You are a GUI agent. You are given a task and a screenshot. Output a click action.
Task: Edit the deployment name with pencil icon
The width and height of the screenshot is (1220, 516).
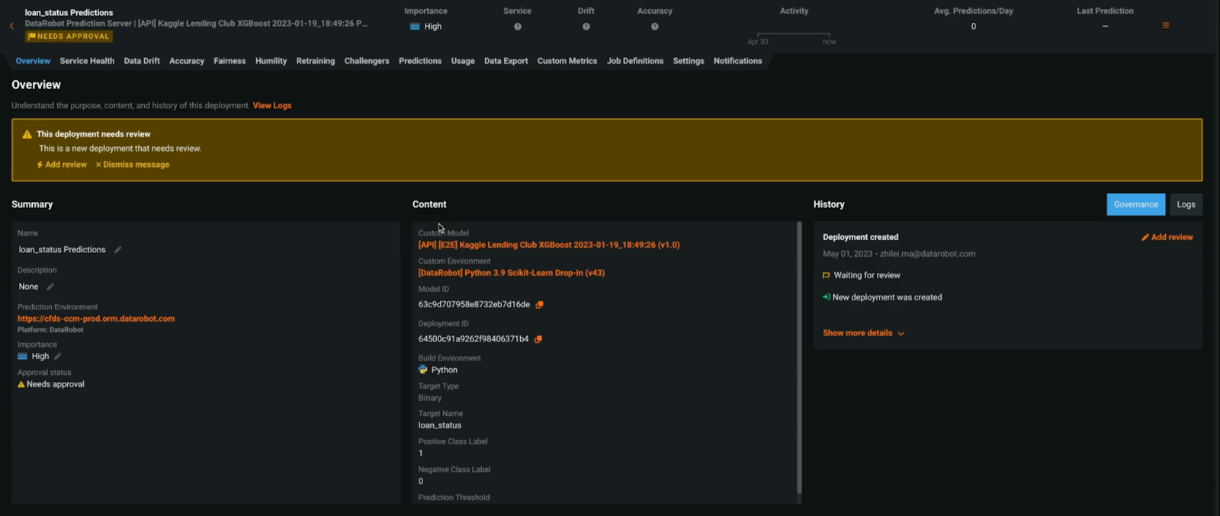coord(117,250)
